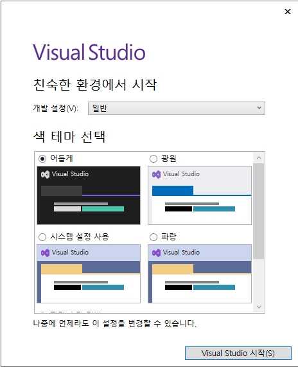The width and height of the screenshot is (298, 367).
Task: Click the 개발 설정(V): label
Action: (56, 109)
